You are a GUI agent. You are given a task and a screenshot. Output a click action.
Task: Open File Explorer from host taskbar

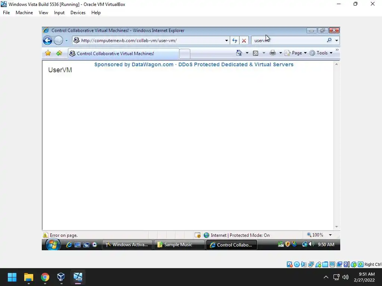coord(28,277)
